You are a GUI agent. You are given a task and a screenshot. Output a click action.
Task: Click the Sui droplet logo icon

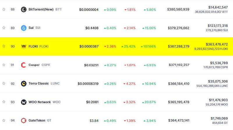pos(24,28)
